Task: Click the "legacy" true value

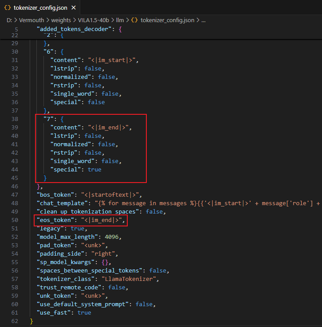Action: click(x=78, y=229)
